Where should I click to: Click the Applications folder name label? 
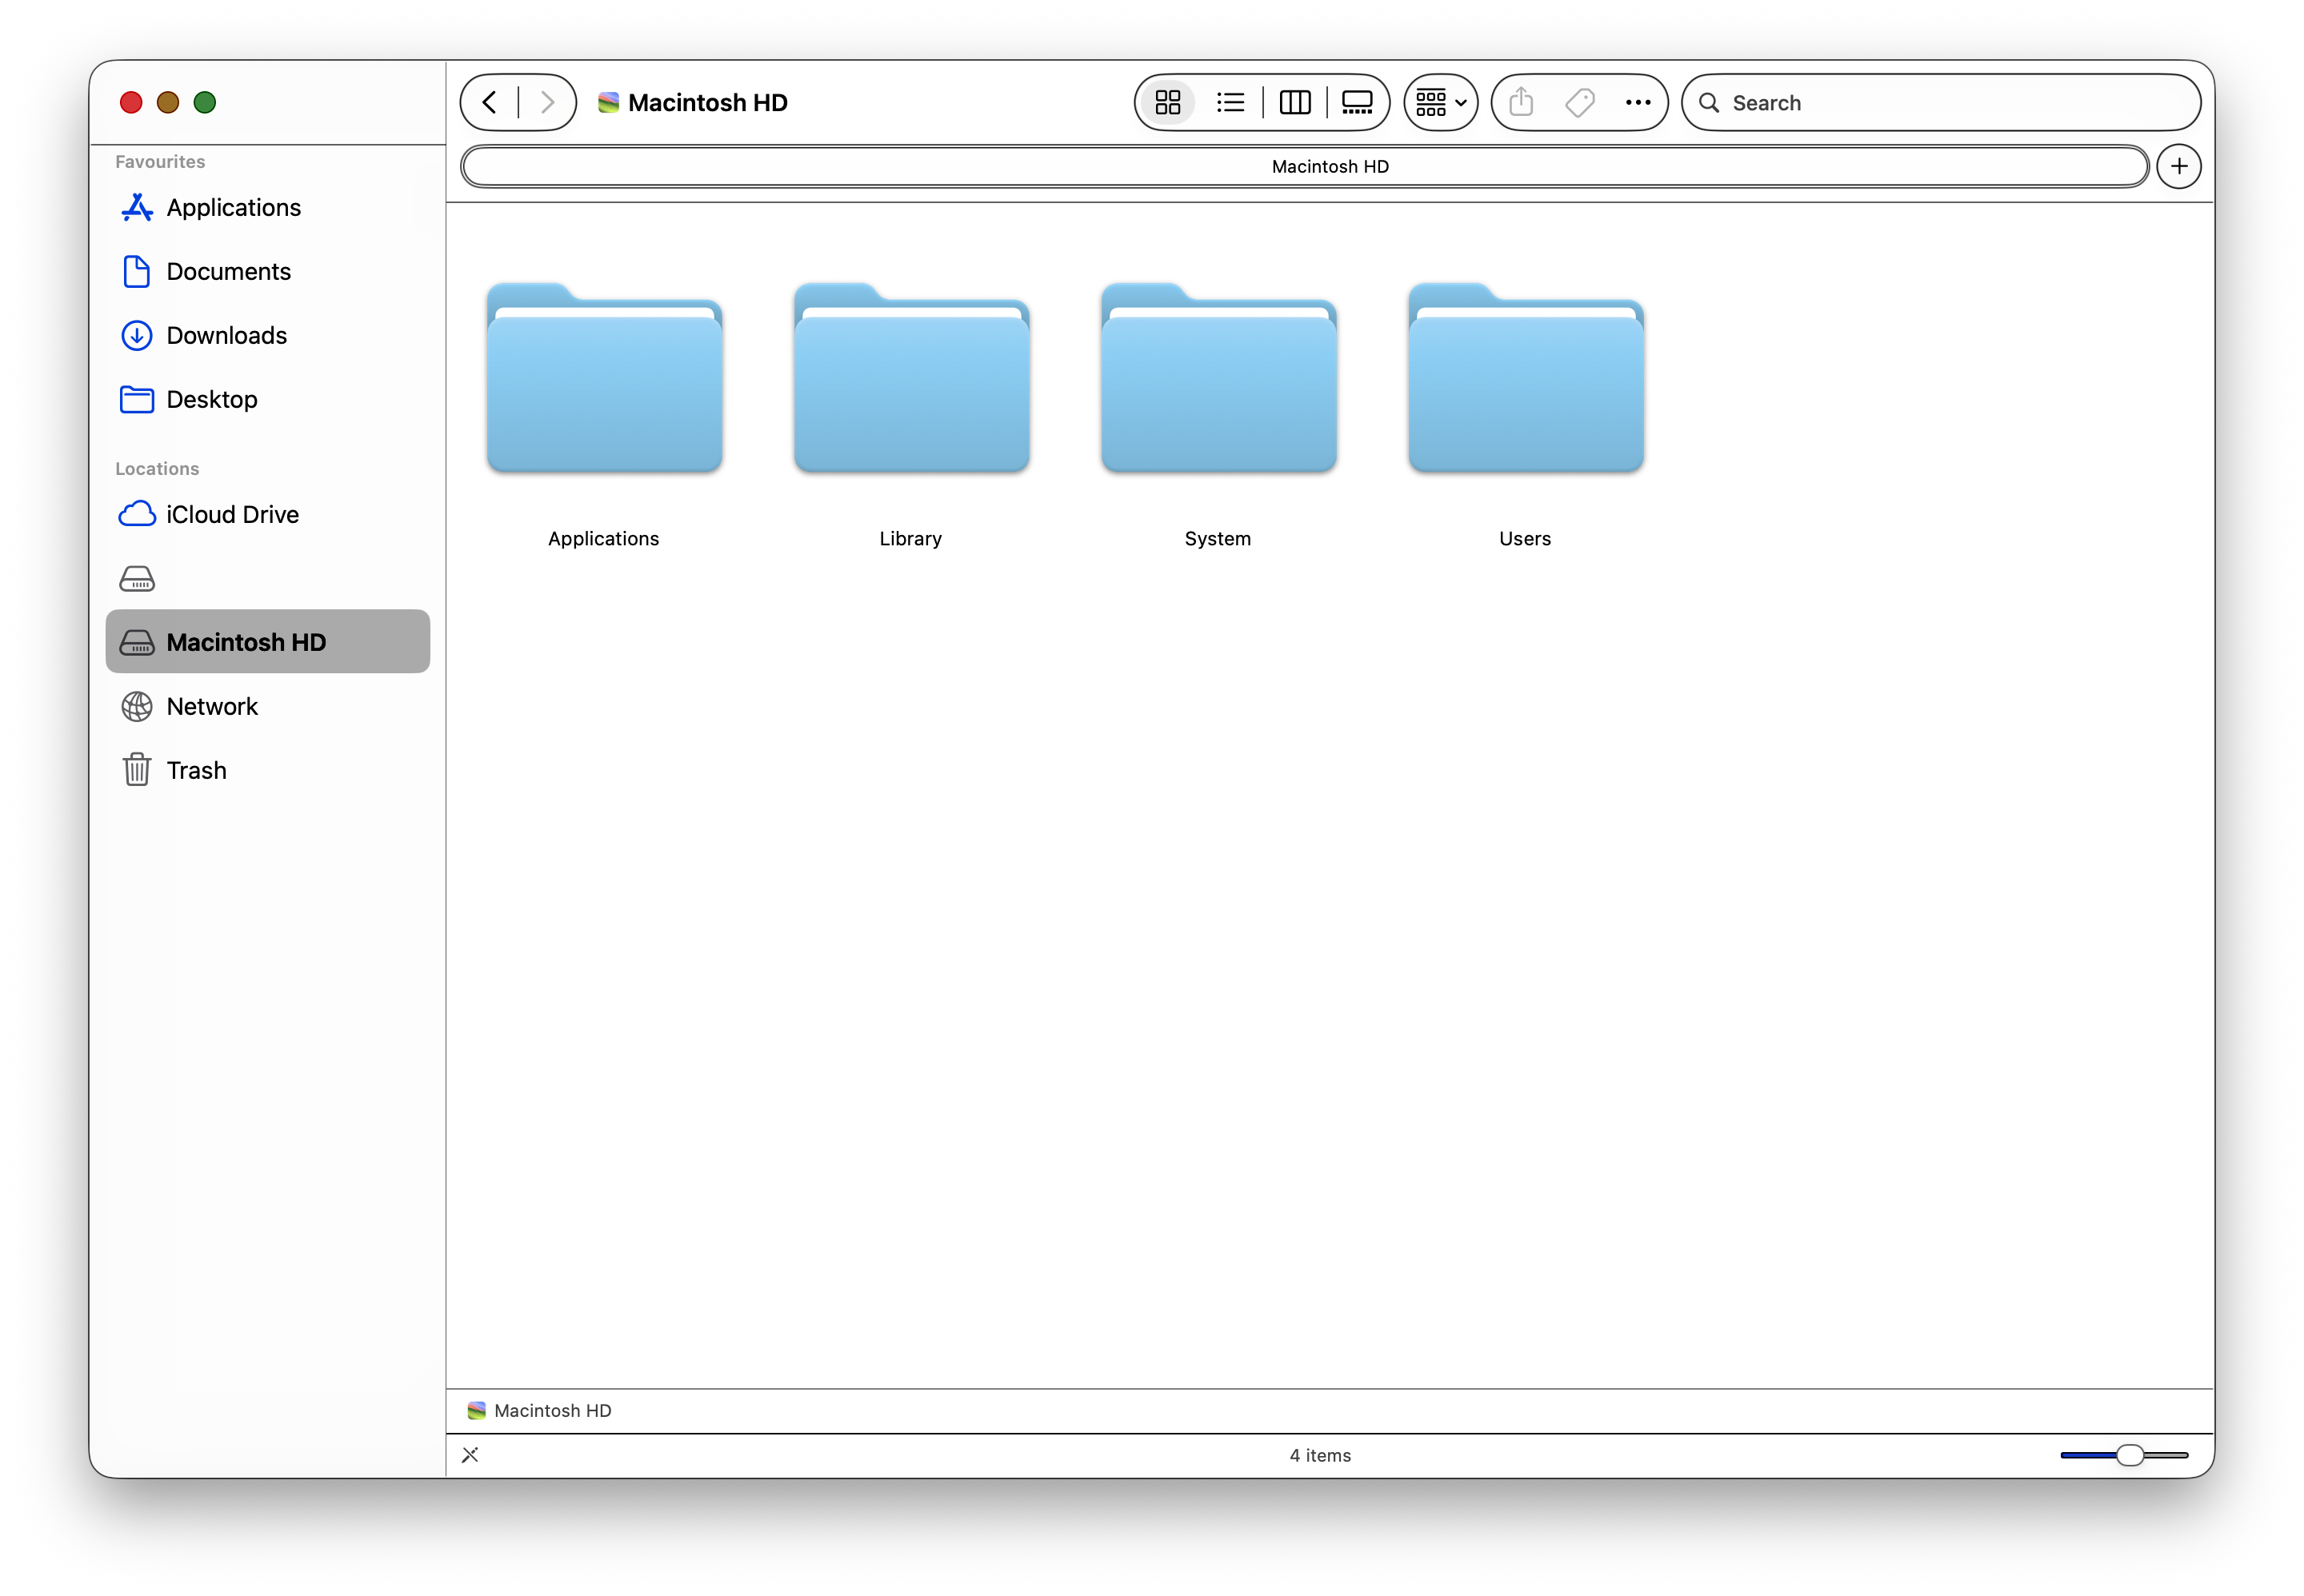coord(603,538)
